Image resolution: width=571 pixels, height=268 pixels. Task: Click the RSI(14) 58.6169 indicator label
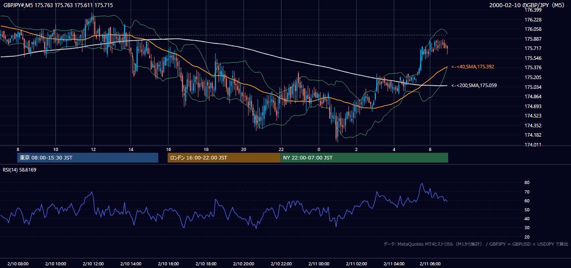[x=20, y=170]
